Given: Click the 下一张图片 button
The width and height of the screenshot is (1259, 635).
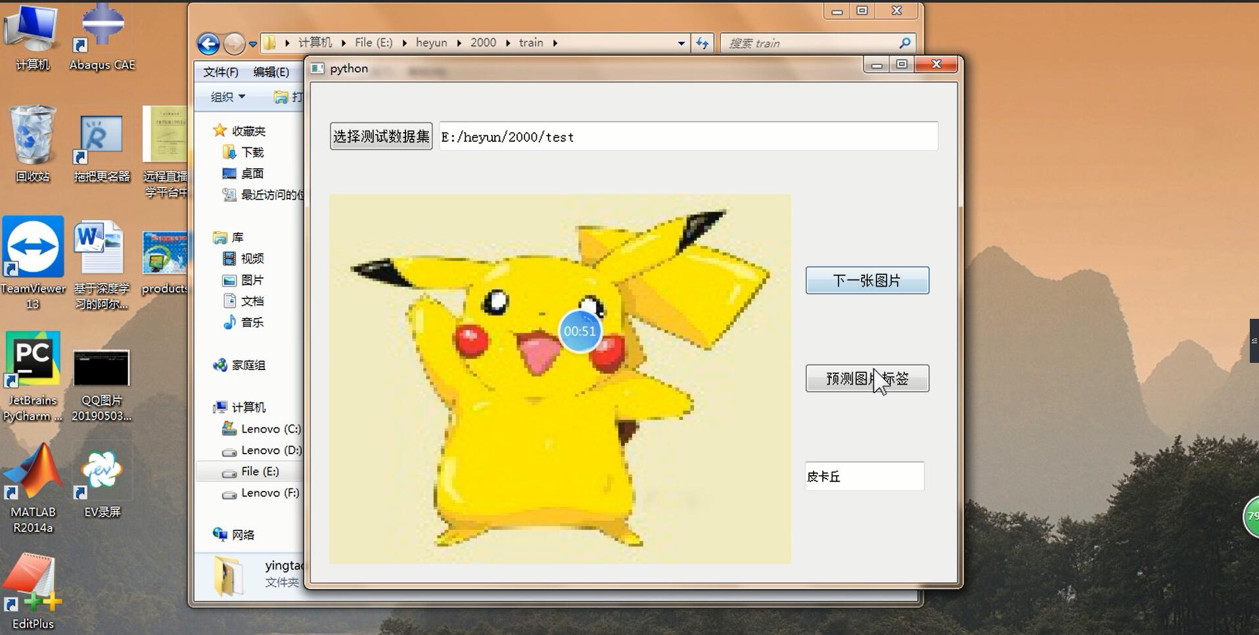Looking at the screenshot, I should [x=867, y=280].
